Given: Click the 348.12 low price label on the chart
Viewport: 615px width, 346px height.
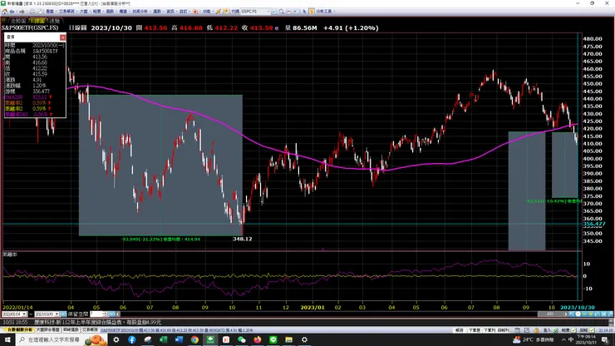Looking at the screenshot, I should 242,239.
